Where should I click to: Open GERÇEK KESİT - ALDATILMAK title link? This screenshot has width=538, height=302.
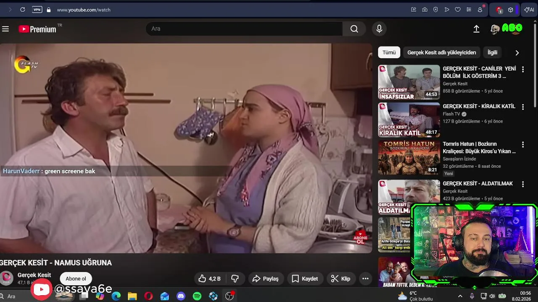point(478,183)
